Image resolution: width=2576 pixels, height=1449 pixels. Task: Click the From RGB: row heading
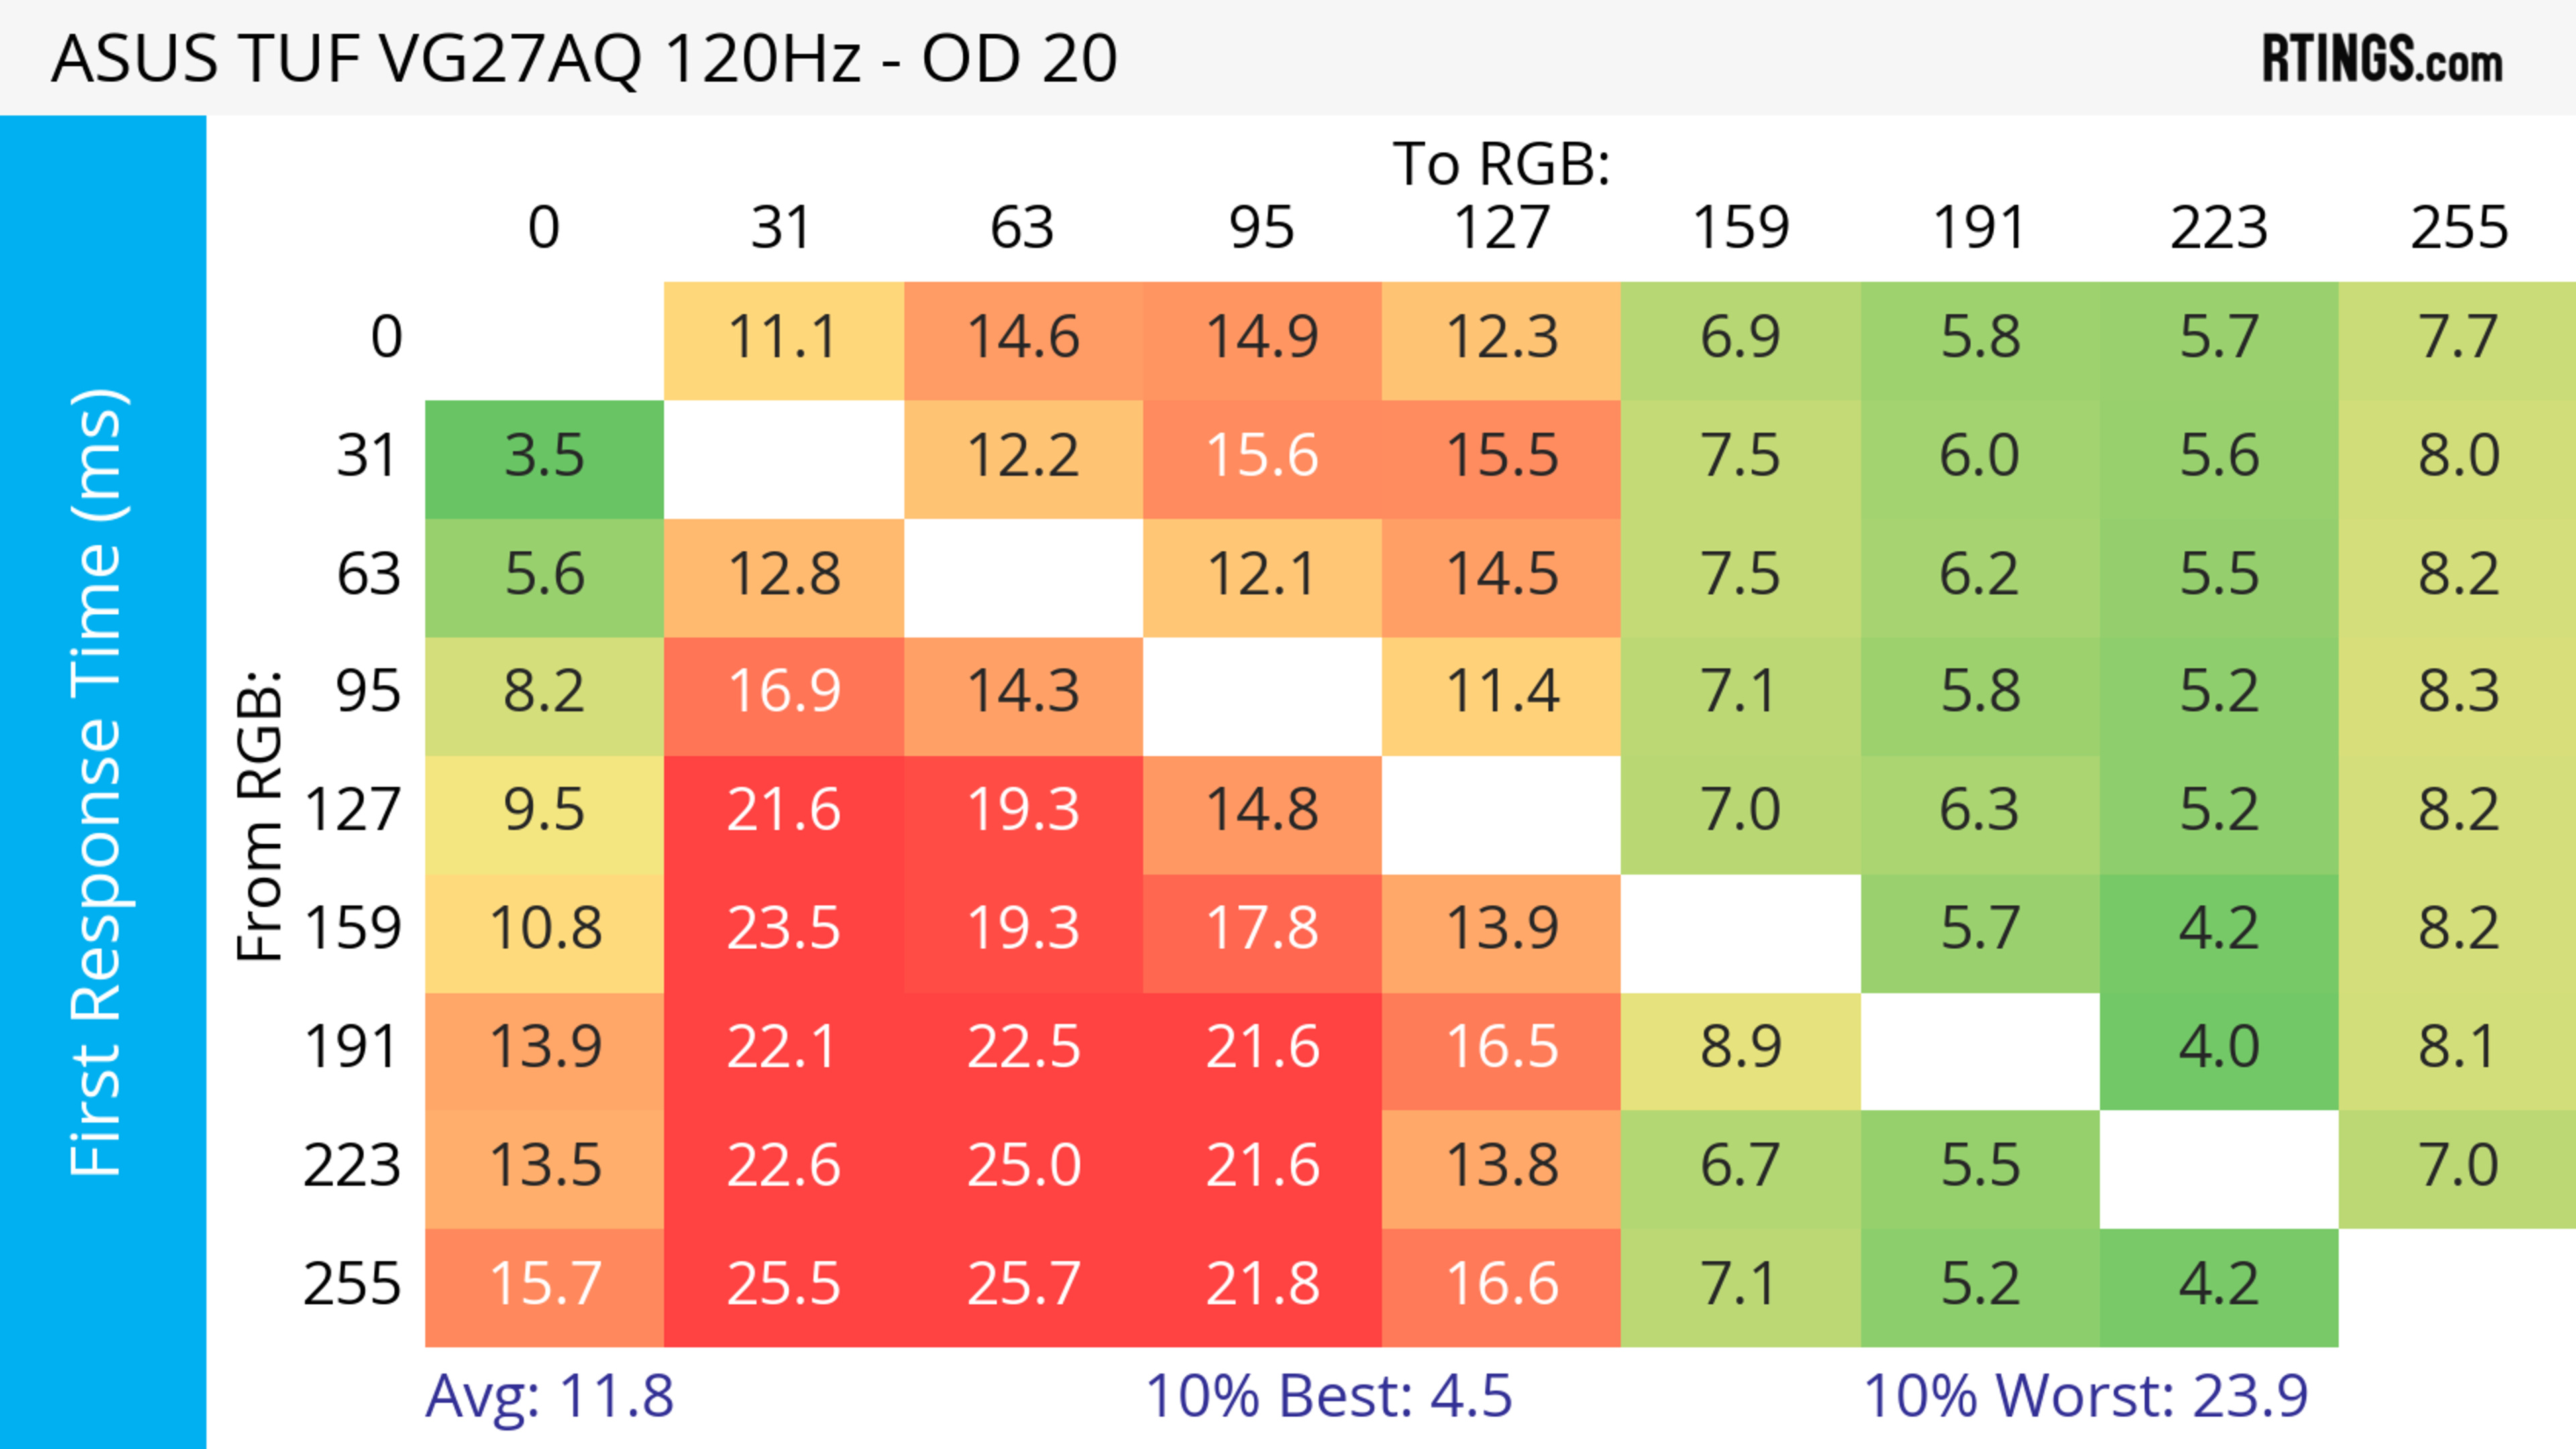tap(260, 815)
